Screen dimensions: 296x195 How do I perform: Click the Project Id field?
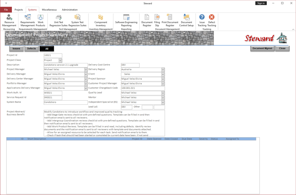(53, 55)
